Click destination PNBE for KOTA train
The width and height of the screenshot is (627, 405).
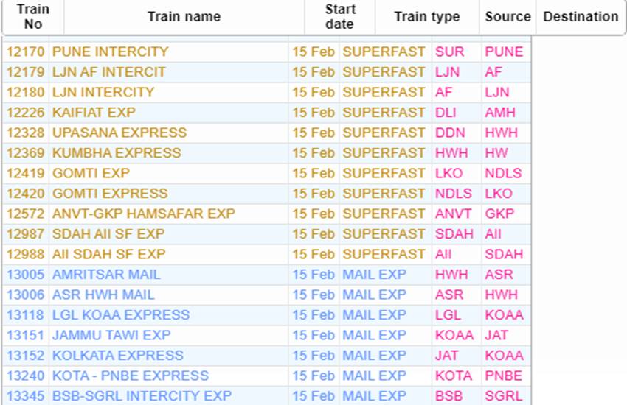point(503,376)
